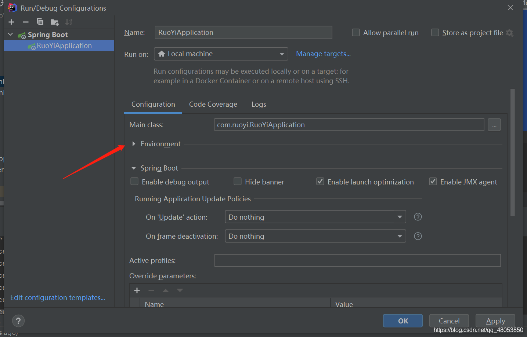Copy the RuoYiApplication configuration
The image size is (527, 337).
pyautogui.click(x=40, y=22)
